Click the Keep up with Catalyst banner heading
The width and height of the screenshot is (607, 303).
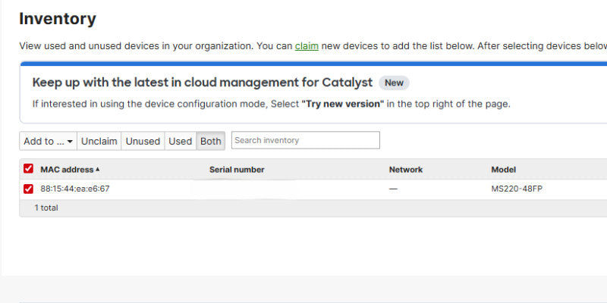pos(203,83)
